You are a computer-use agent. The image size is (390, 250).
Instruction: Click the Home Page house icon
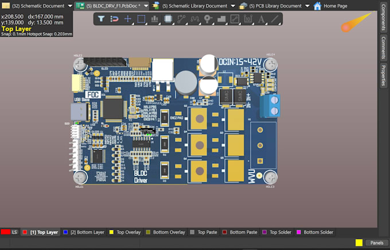[317, 6]
